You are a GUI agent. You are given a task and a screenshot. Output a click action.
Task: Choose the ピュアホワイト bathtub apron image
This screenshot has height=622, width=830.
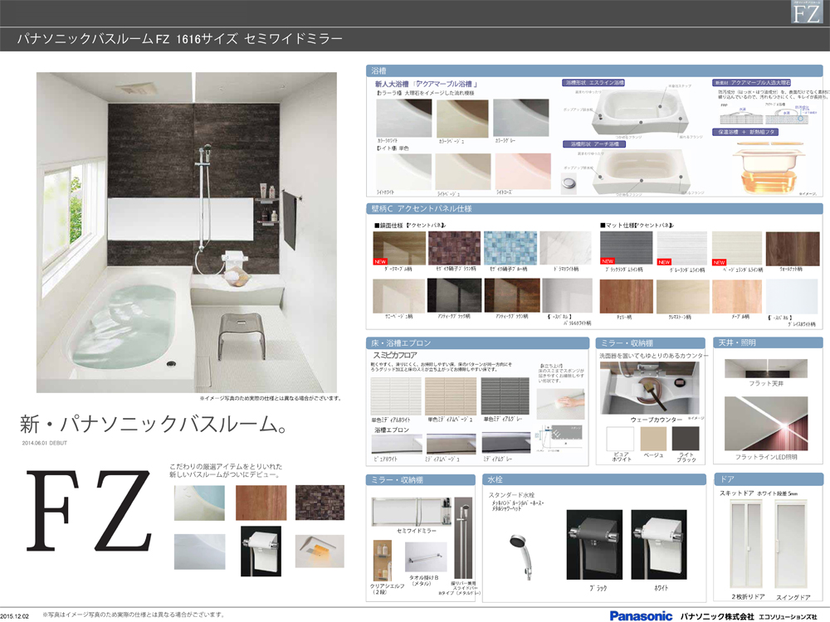click(x=397, y=445)
